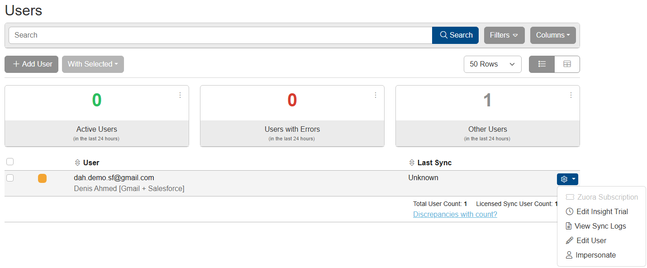Click the Last Sync column header label
The width and height of the screenshot is (647, 268).
[434, 163]
